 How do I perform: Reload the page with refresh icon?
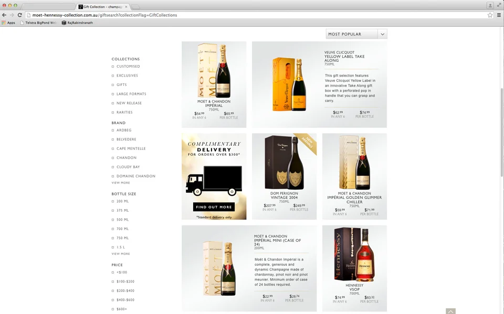(x=19, y=15)
